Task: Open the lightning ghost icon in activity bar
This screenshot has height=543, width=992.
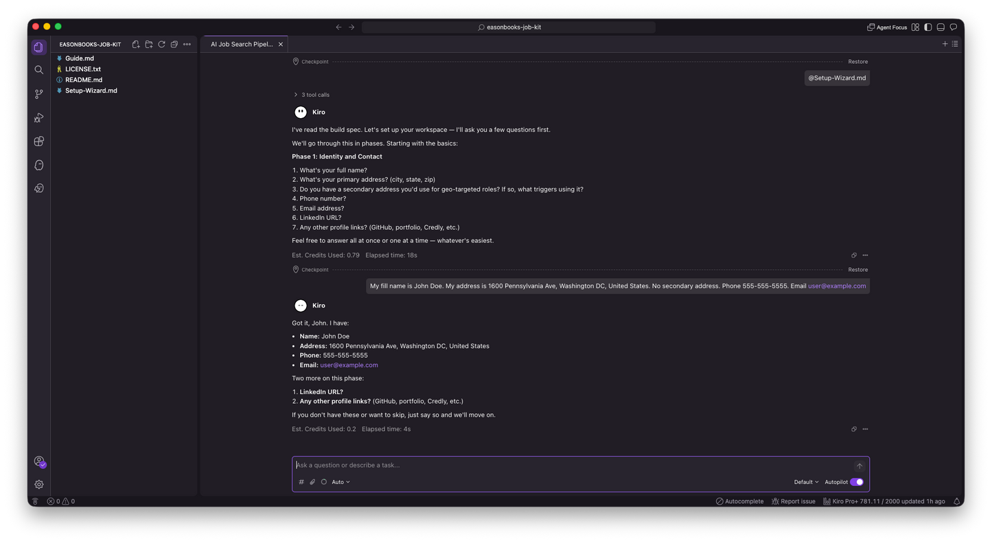Action: pos(39,188)
